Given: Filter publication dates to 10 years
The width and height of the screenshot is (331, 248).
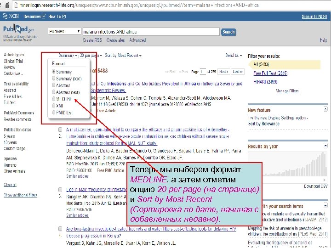Looking at the screenshot, I should (10, 142).
